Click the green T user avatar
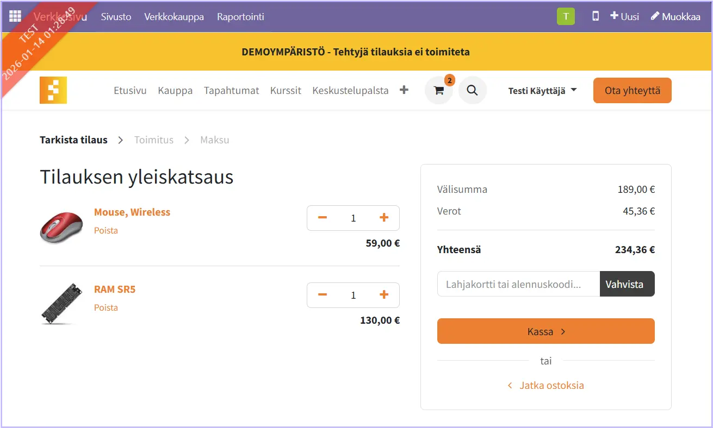 coord(566,16)
